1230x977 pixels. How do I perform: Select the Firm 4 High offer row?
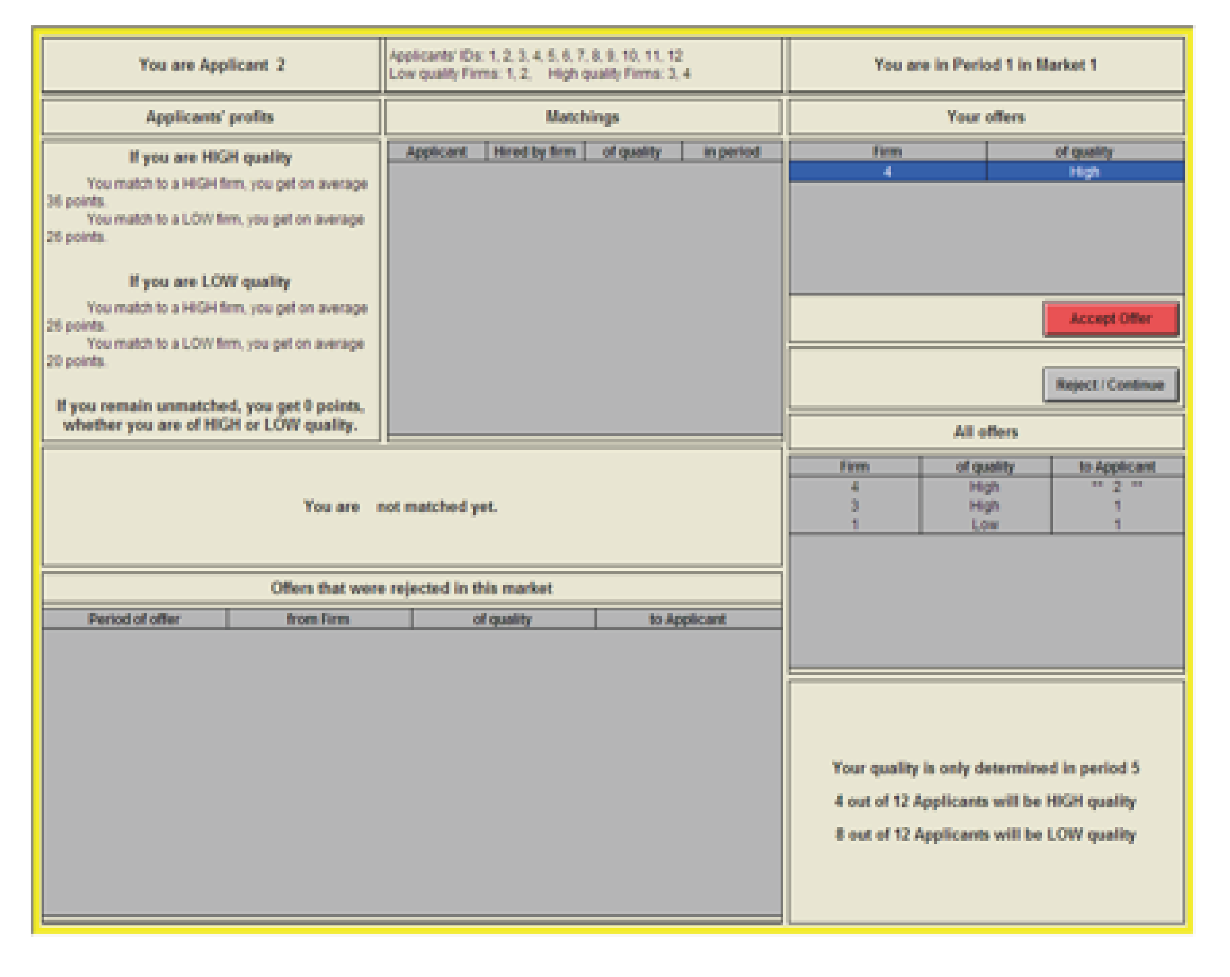point(887,172)
